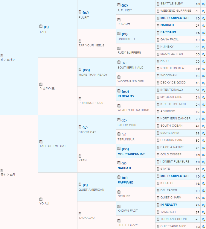The height and width of the screenshot is (229, 206).
Task: Click the {BC} tag above MORE THAN READY
Action: tap(86, 70)
